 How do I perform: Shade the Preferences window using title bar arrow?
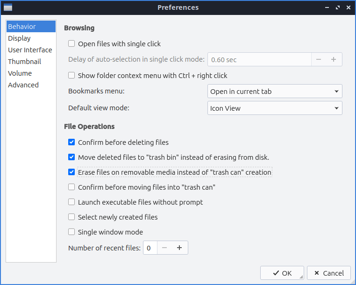327,7
